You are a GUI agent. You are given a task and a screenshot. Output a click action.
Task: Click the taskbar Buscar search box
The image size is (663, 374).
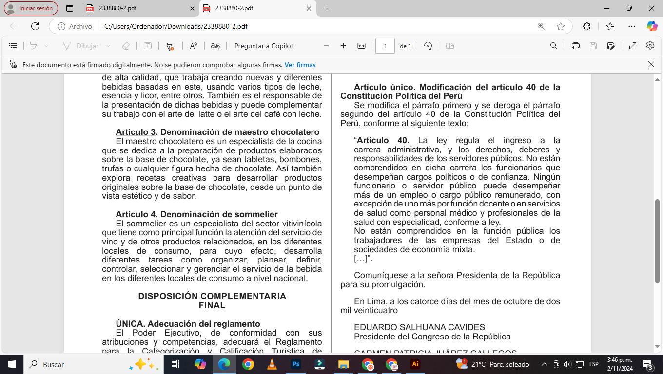(93, 364)
